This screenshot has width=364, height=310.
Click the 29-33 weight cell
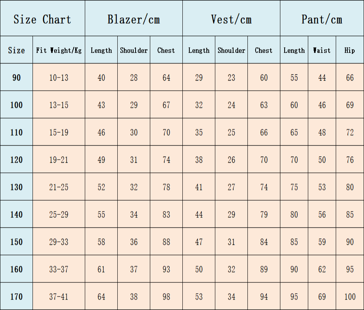pyautogui.click(x=59, y=241)
